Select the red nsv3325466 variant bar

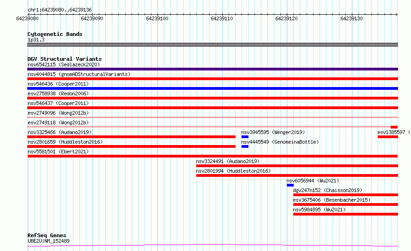click(x=131, y=137)
